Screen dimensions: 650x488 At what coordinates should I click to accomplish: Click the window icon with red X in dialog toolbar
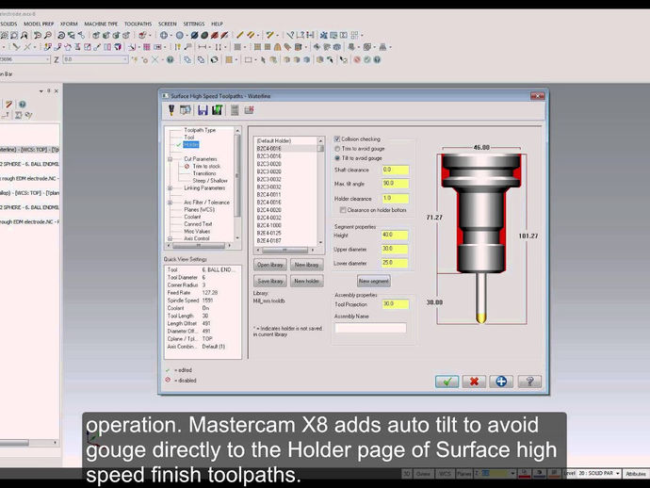coord(249,110)
